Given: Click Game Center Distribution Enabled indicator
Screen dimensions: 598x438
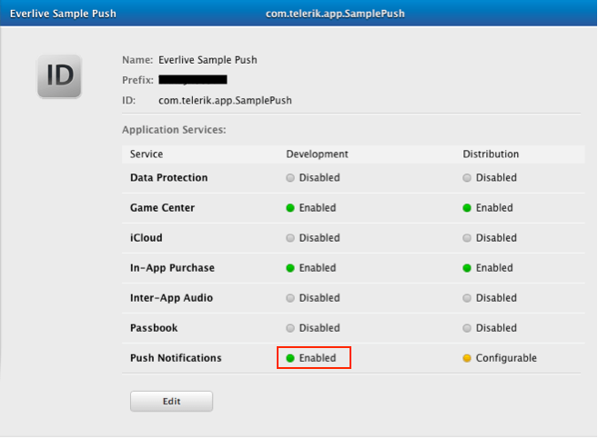Looking at the screenshot, I should (x=489, y=208).
